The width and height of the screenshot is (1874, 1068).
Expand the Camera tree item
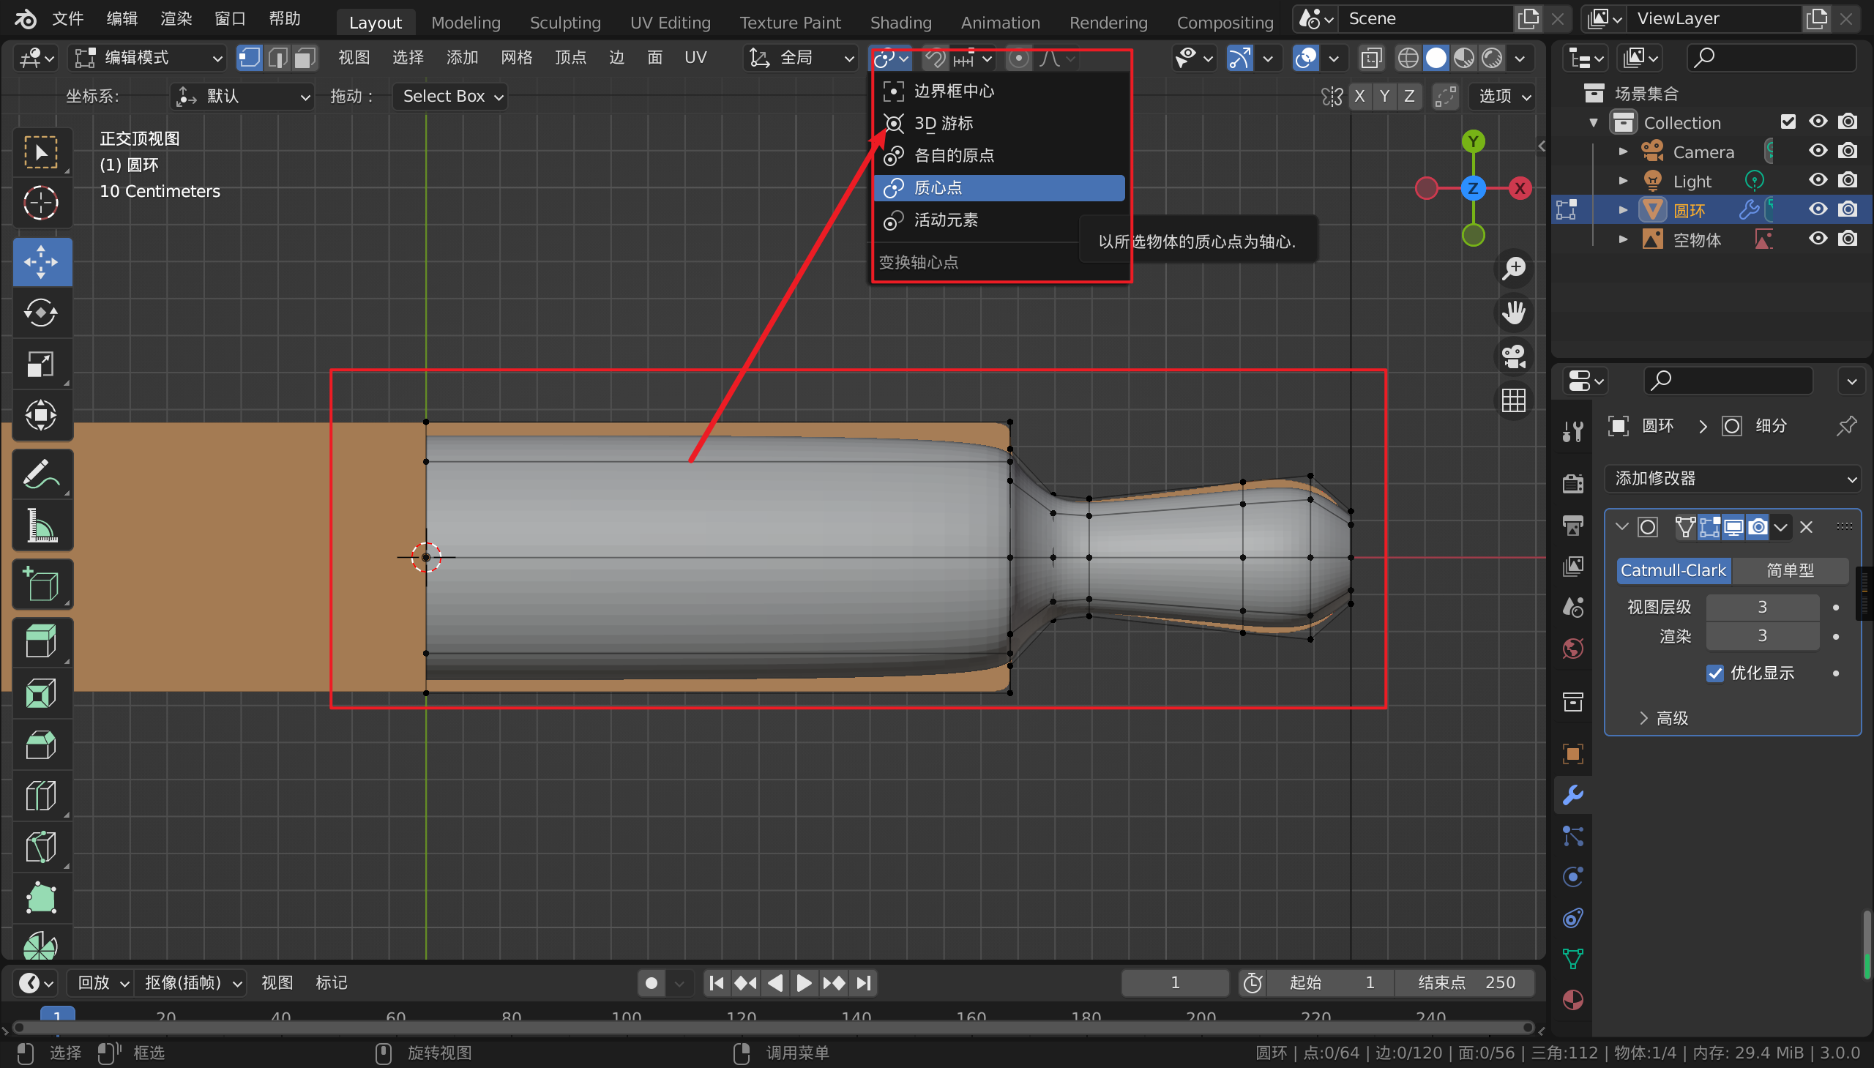pos(1623,152)
